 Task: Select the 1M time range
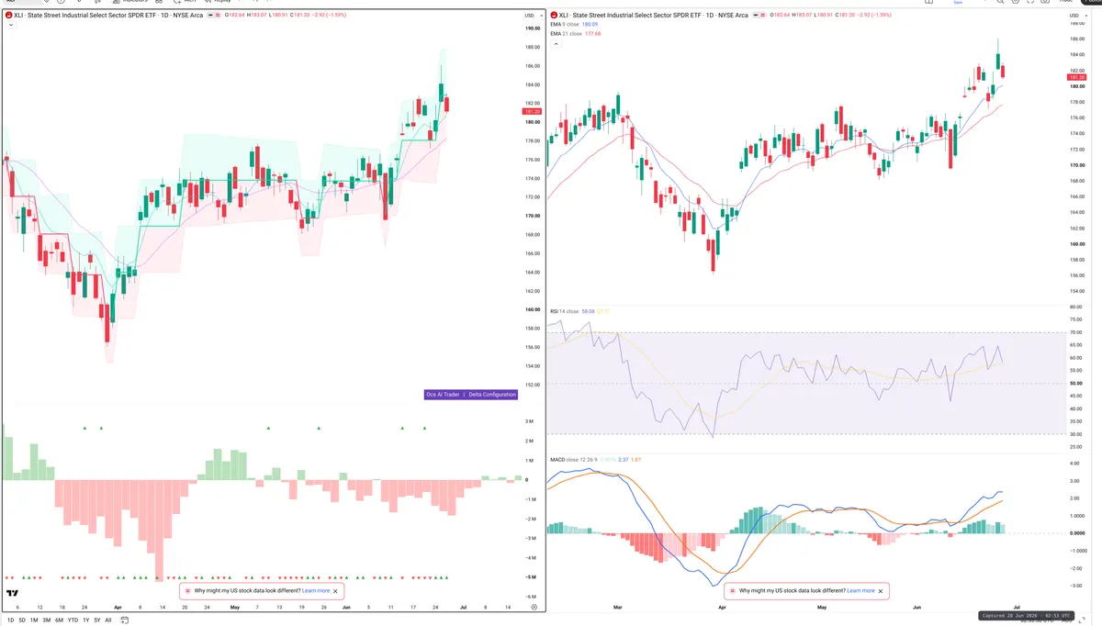click(34, 620)
